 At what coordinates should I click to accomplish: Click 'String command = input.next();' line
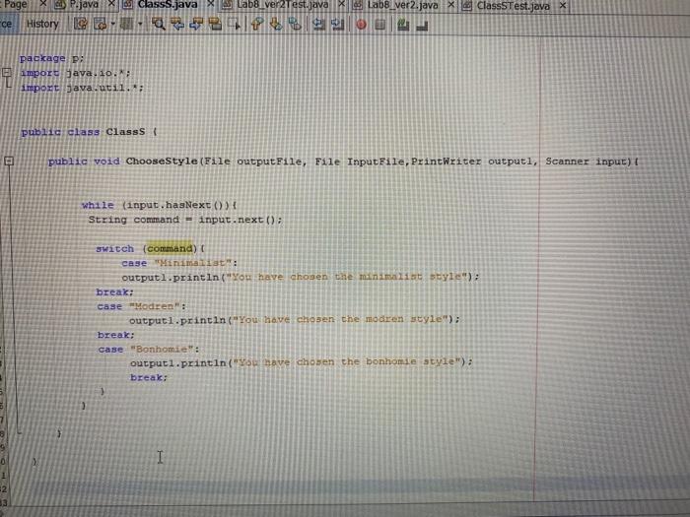(185, 220)
